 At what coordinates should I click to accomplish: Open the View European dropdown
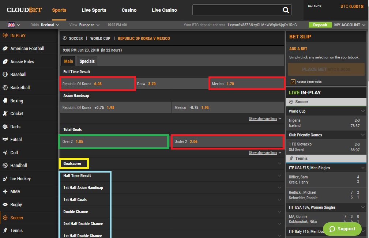pos(84,25)
